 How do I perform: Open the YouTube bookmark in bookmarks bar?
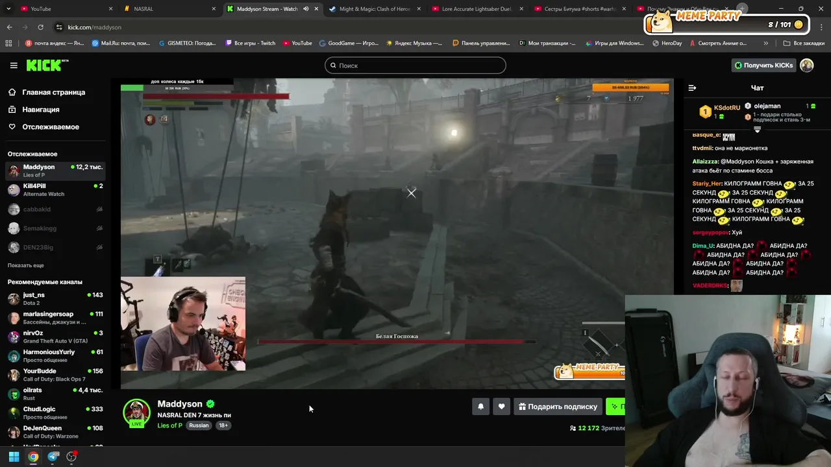point(297,43)
